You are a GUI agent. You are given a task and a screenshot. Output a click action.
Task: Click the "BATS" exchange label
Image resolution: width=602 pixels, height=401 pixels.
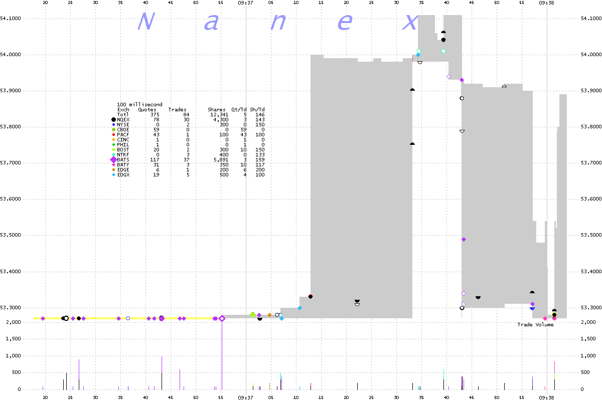pyautogui.click(x=123, y=160)
